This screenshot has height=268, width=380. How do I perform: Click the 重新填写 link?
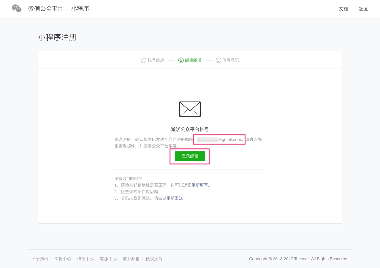(199, 185)
